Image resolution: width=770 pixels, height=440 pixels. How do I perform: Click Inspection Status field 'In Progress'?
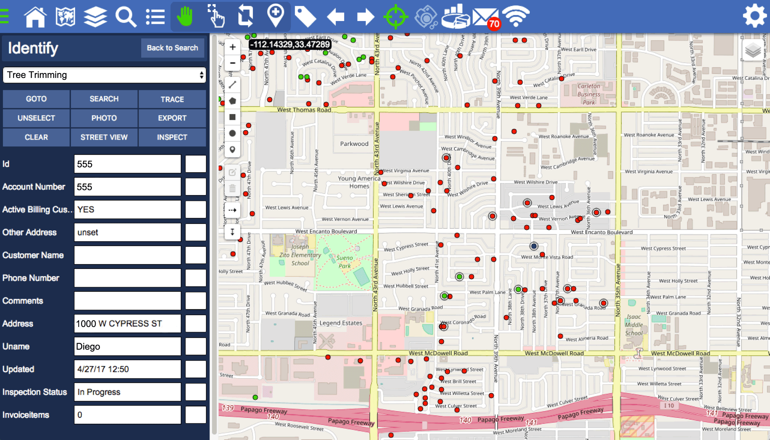pyautogui.click(x=128, y=392)
